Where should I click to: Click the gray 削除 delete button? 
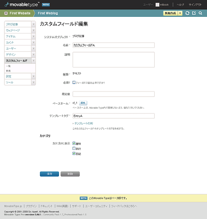[70, 174]
